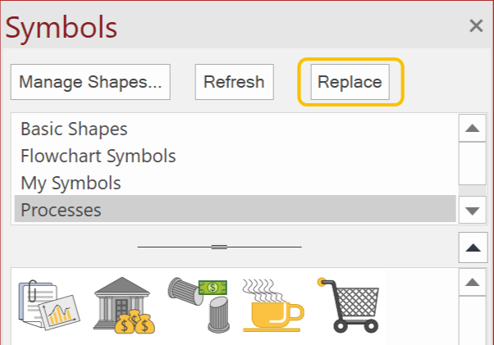Collapse category list with dark up arrow
This screenshot has width=494, height=345.
(473, 247)
